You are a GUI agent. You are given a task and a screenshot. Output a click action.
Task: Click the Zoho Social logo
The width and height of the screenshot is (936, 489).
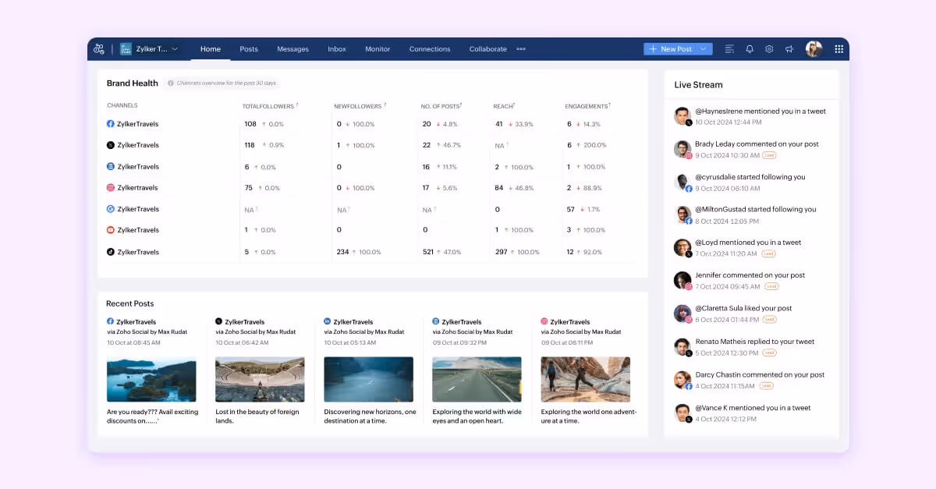[98, 48]
